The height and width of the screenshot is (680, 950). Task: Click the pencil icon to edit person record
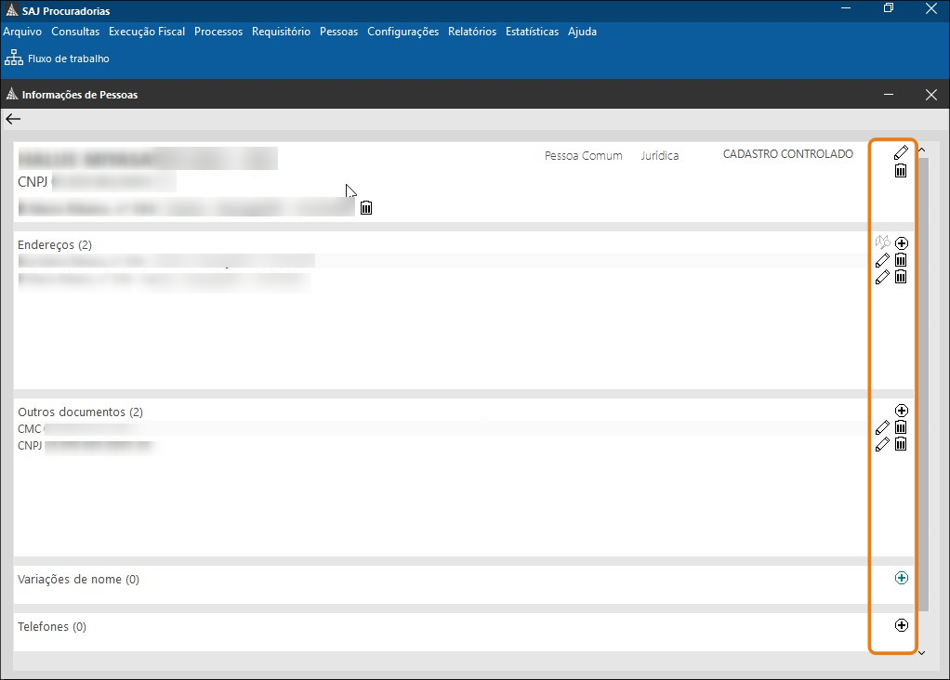point(900,152)
